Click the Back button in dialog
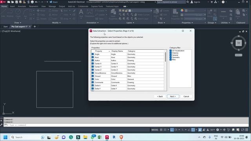 click(160, 96)
